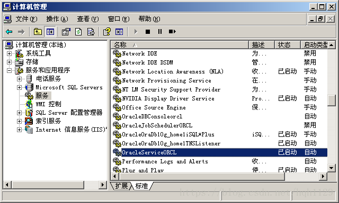Start the selected service with play icon
Screen dimensions: 339x203
click(136, 32)
